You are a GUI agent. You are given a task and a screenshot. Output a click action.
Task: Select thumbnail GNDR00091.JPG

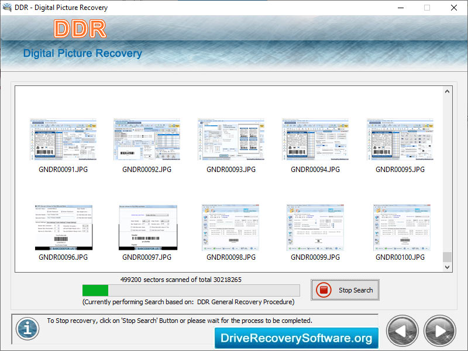(63, 139)
